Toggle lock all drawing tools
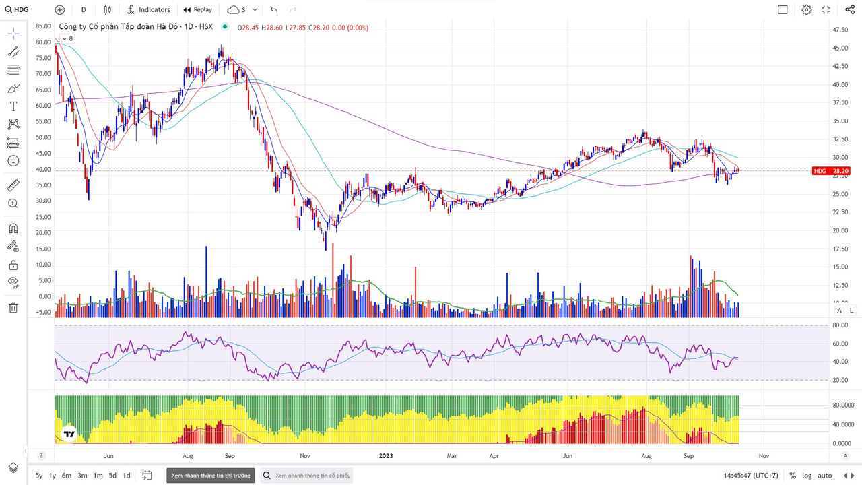This screenshot has height=485, width=862. [13, 265]
